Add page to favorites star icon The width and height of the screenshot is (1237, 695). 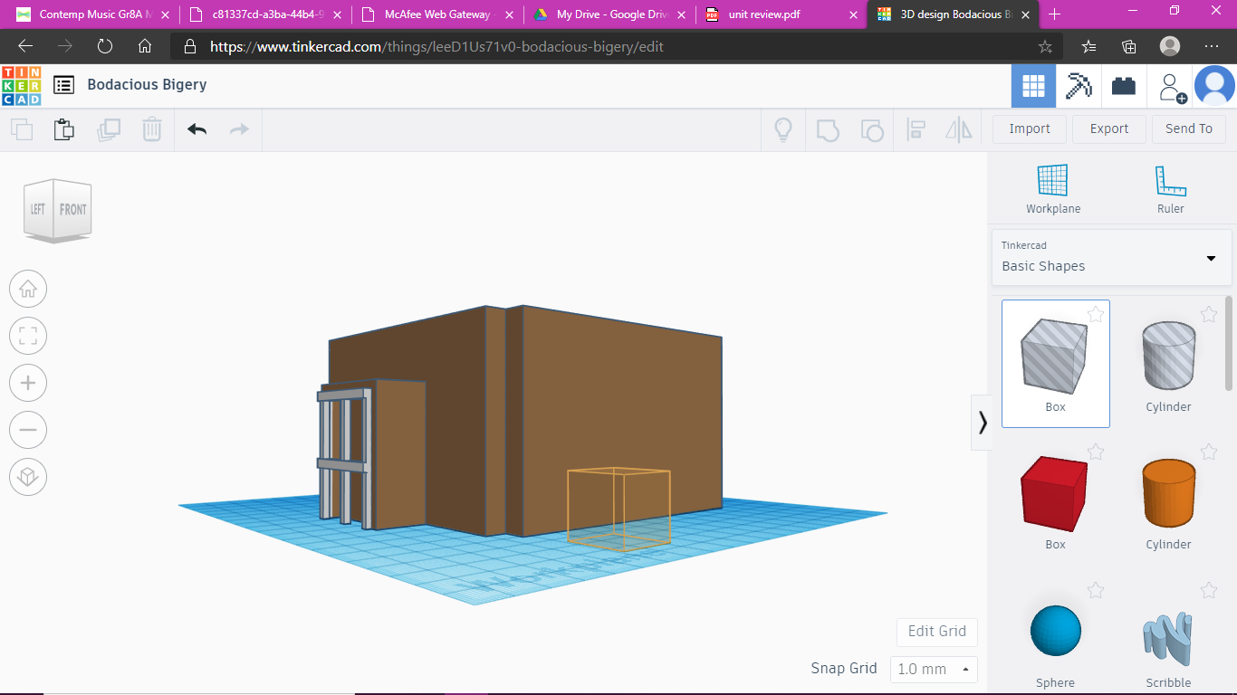(1045, 46)
